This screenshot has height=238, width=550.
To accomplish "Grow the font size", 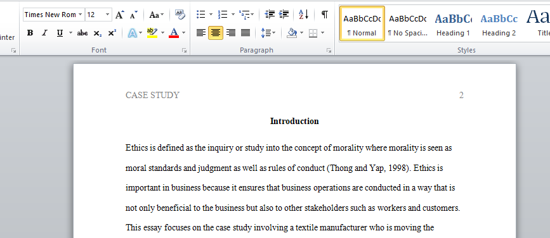I will coord(120,15).
